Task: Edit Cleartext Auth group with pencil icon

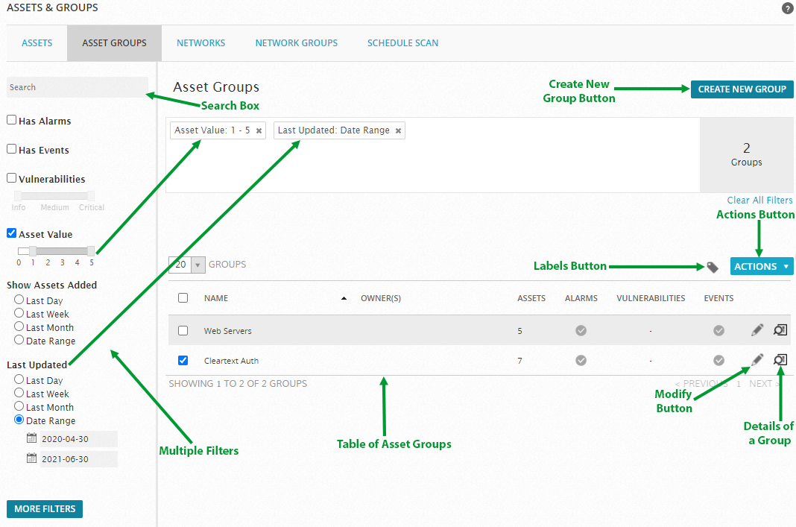Action: pyautogui.click(x=757, y=360)
